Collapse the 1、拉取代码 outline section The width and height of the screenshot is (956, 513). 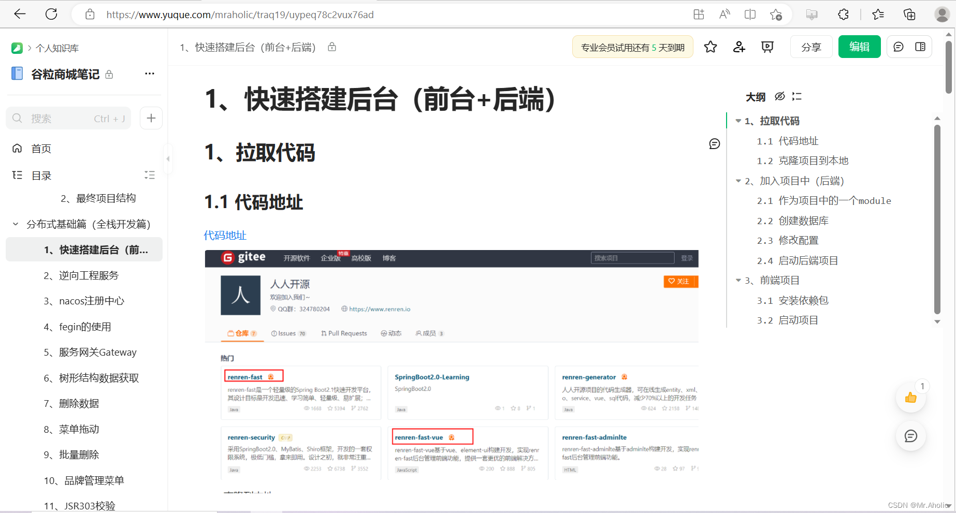[737, 121]
